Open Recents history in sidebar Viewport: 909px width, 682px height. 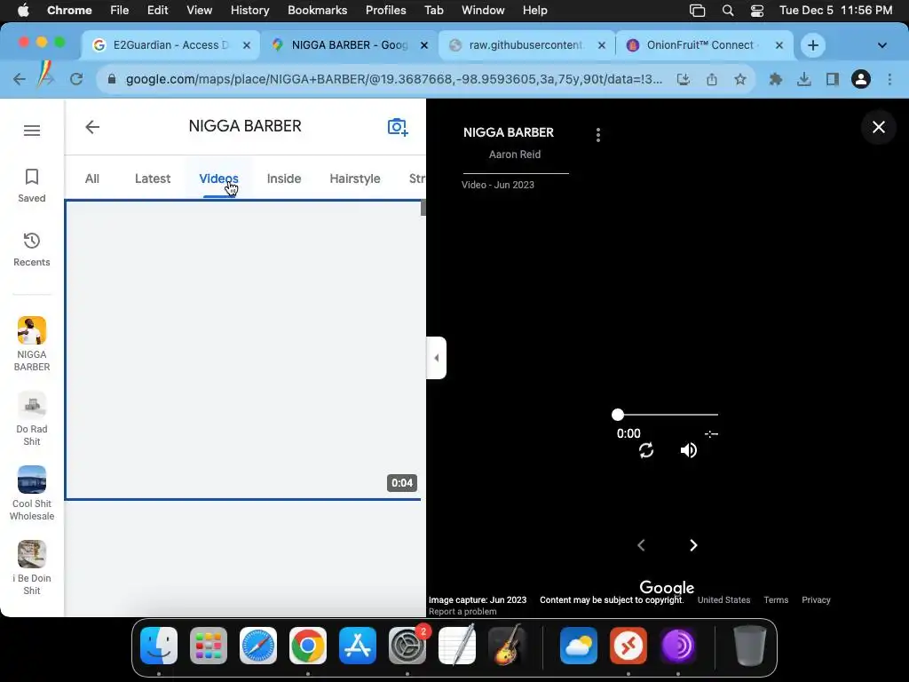point(32,250)
